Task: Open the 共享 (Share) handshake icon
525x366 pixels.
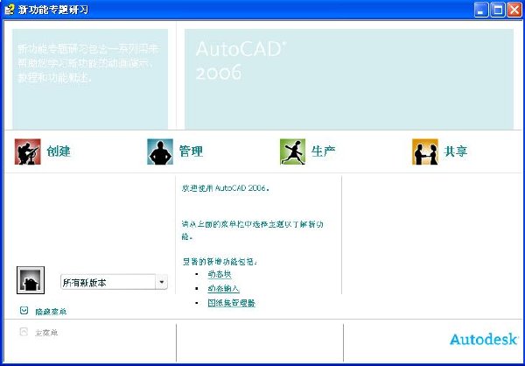Action: 425,151
